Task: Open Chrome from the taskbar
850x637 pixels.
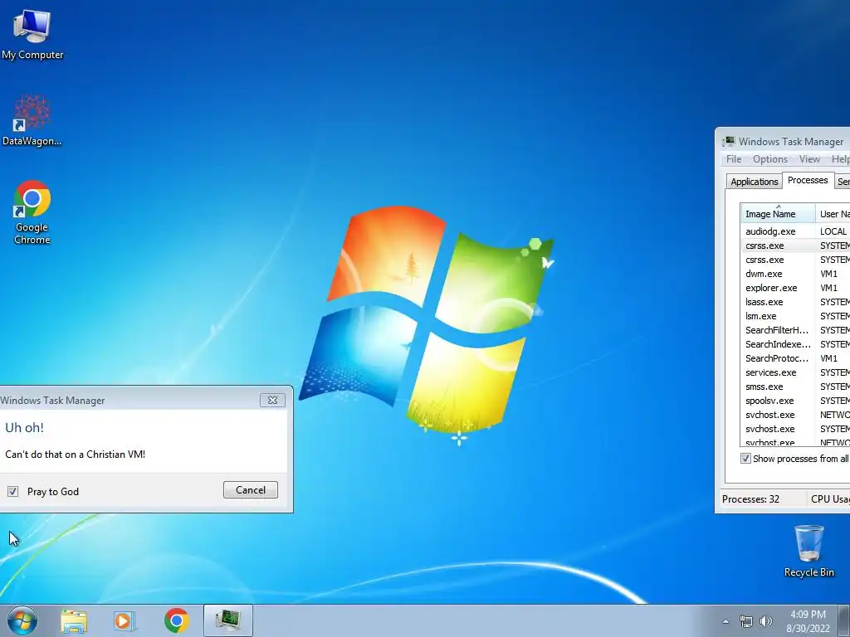Action: (x=176, y=620)
